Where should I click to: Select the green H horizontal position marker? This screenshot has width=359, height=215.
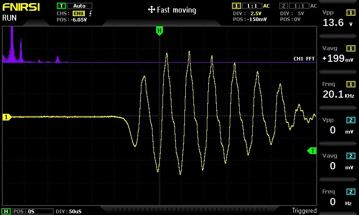(159, 30)
